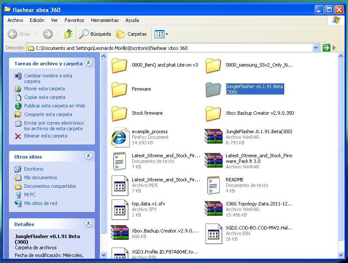Screen dimensions: 348x263
Task: Click the Ir go button
Action: [x=329, y=48]
